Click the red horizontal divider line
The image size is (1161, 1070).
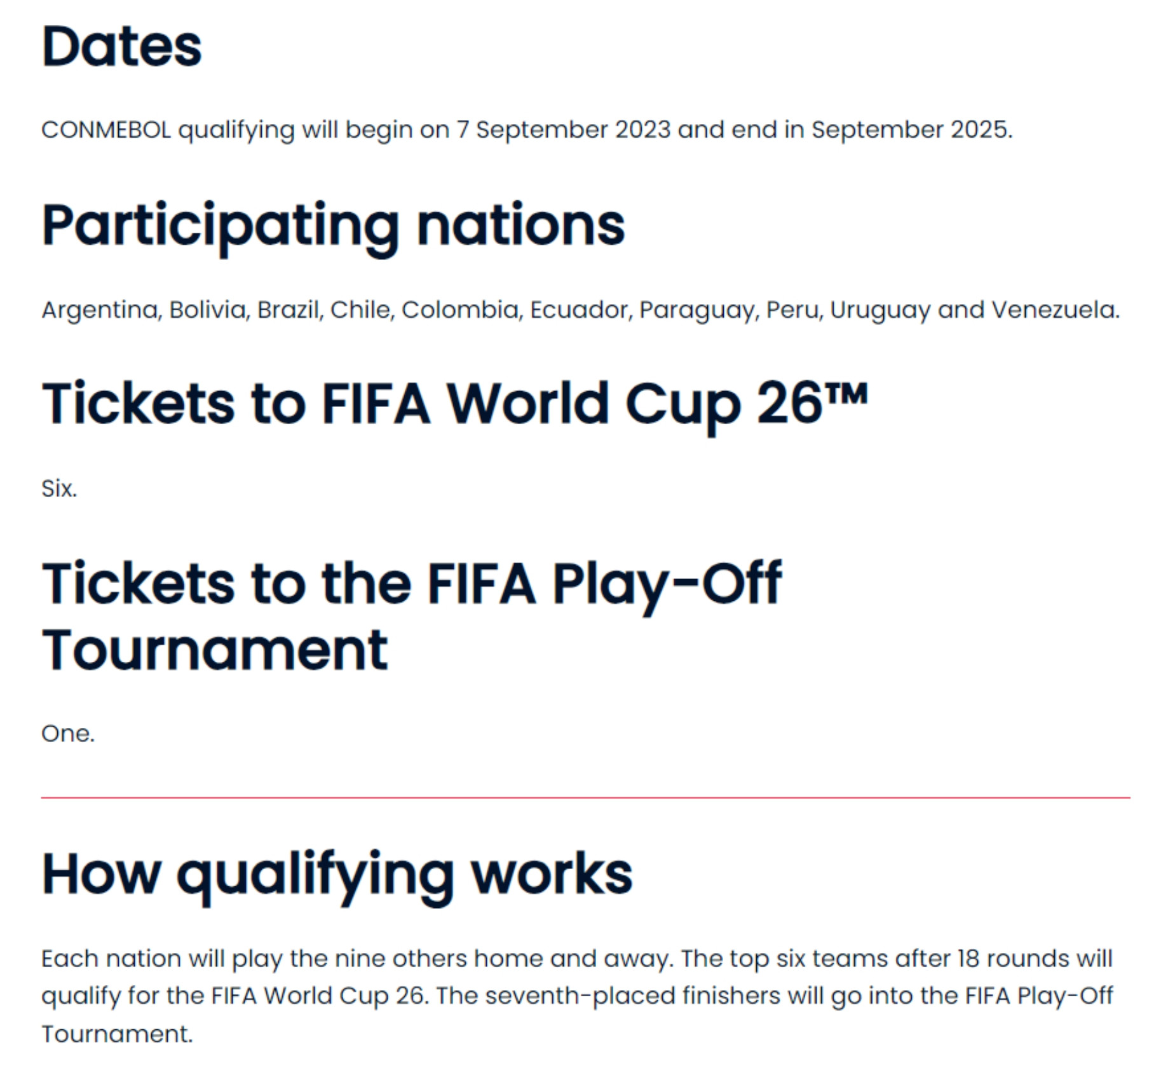[x=585, y=797]
